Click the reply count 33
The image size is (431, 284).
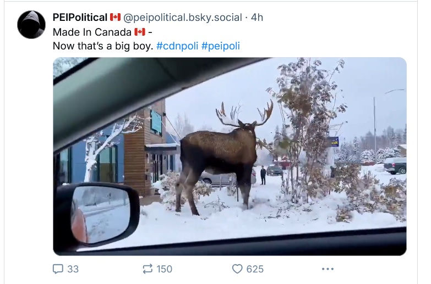73,269
